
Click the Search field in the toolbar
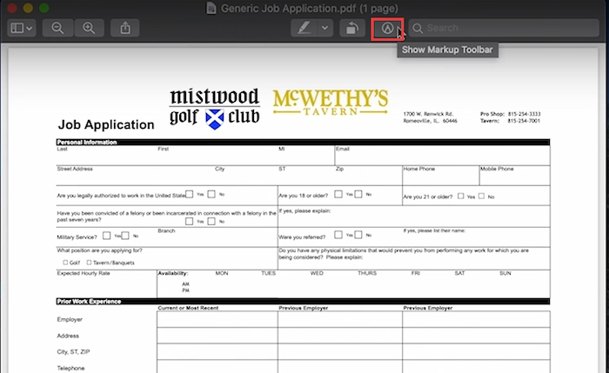[x=504, y=28]
